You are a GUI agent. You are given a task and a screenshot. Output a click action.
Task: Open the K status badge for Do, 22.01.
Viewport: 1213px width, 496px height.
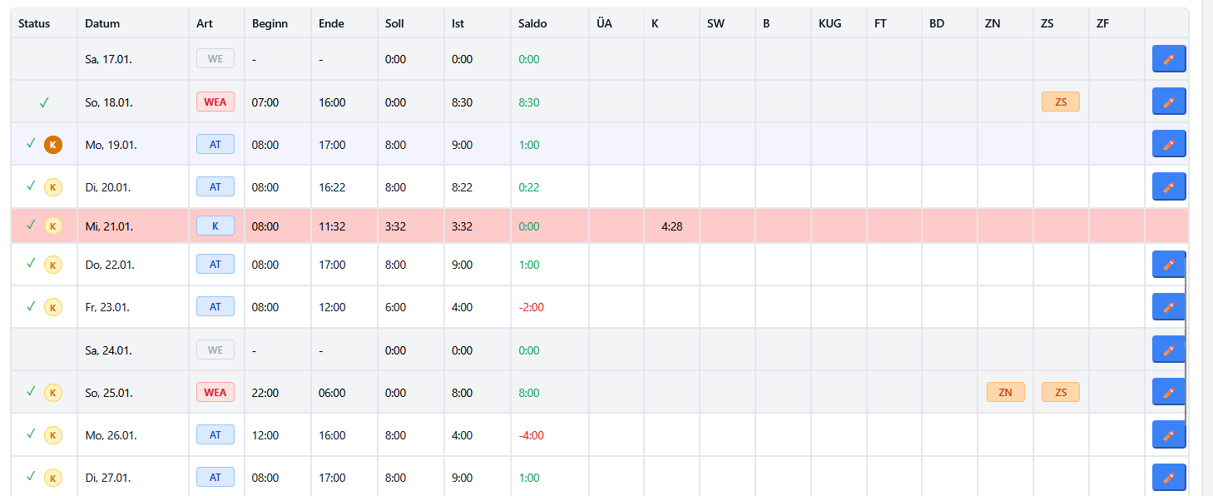point(53,265)
